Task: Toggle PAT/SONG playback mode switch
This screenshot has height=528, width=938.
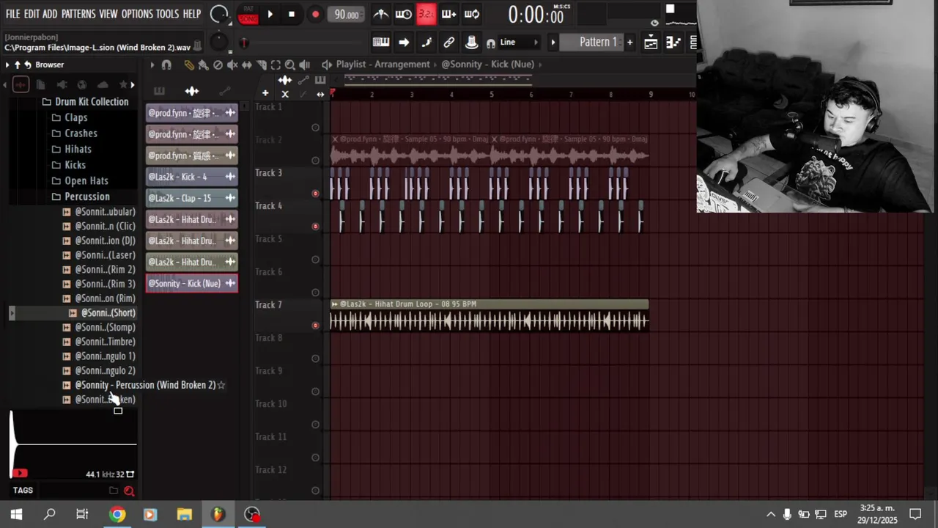Action: (x=248, y=14)
